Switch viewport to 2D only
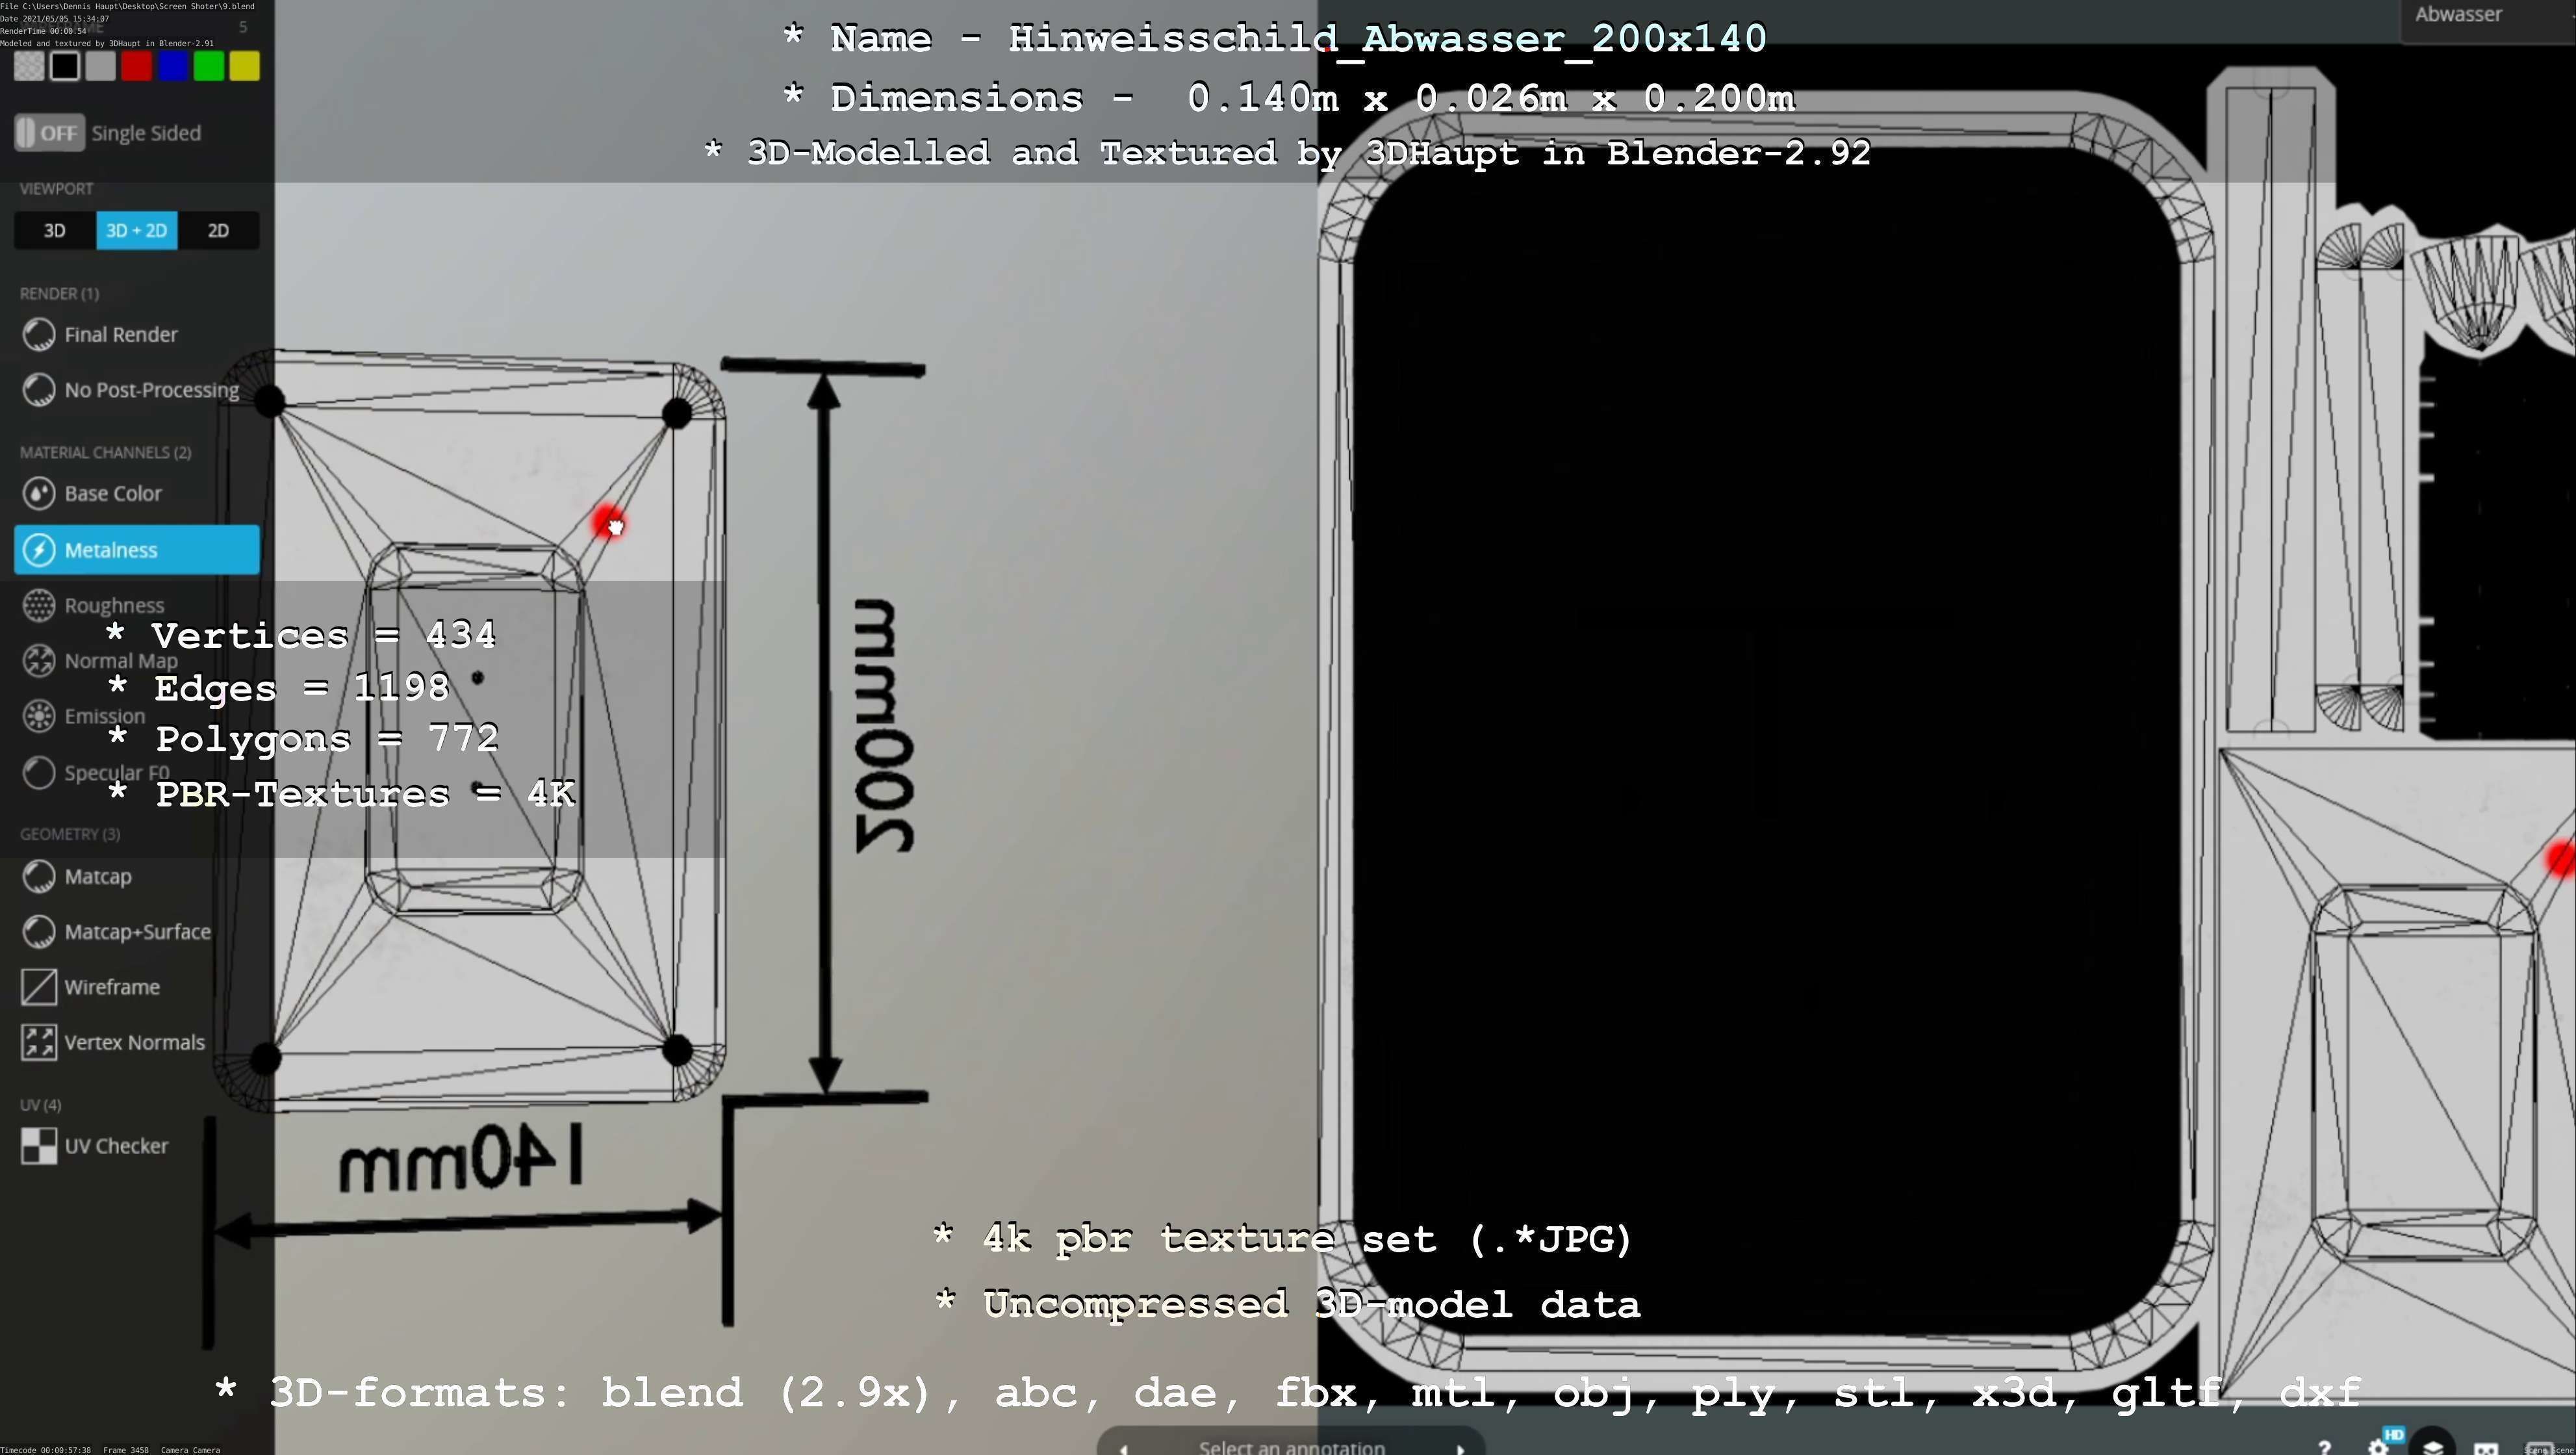The width and height of the screenshot is (2576, 1455). pos(218,231)
